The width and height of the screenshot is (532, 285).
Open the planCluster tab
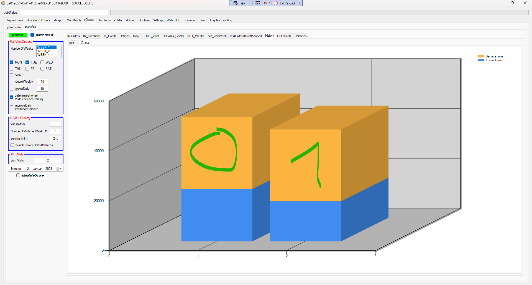point(14,27)
